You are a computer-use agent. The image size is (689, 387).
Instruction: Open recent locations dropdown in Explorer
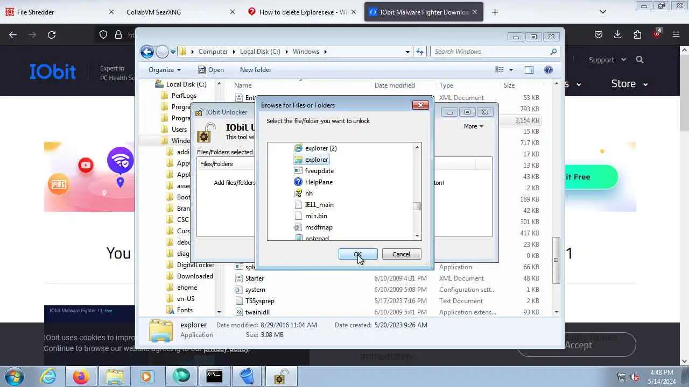click(173, 52)
